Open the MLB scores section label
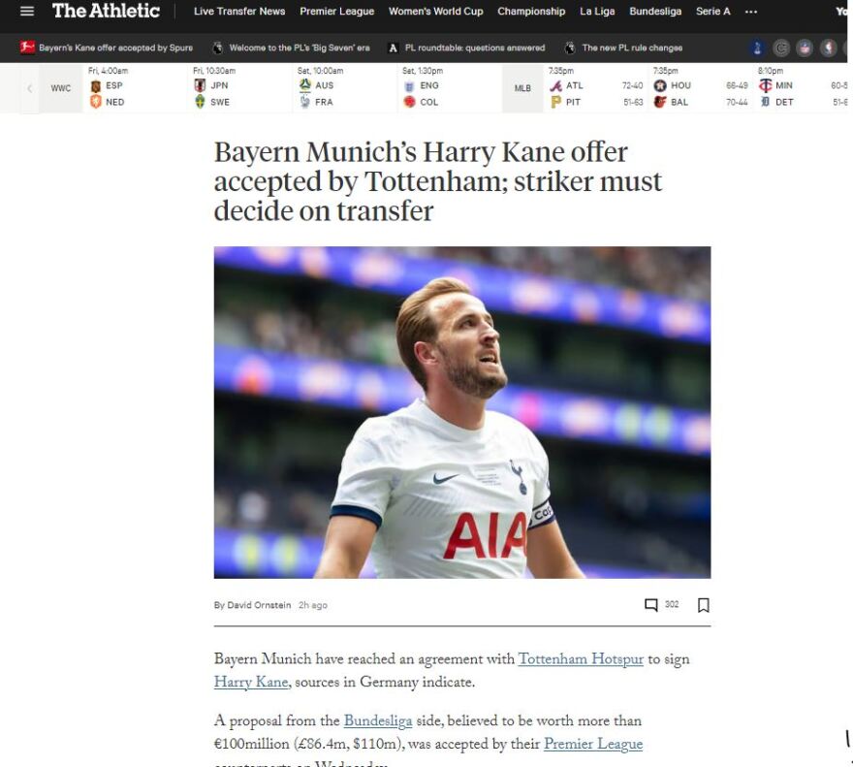This screenshot has width=853, height=767. pyautogui.click(x=522, y=88)
